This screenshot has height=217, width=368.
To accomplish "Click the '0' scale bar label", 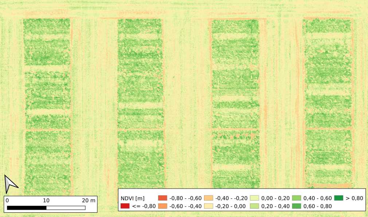I will pos(7,200).
